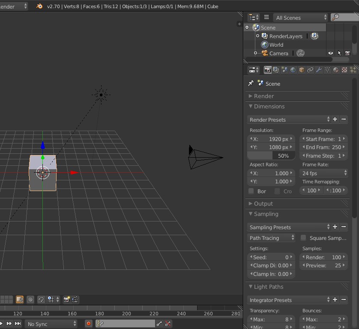Open the No Sync playback dropdown

tap(51, 323)
